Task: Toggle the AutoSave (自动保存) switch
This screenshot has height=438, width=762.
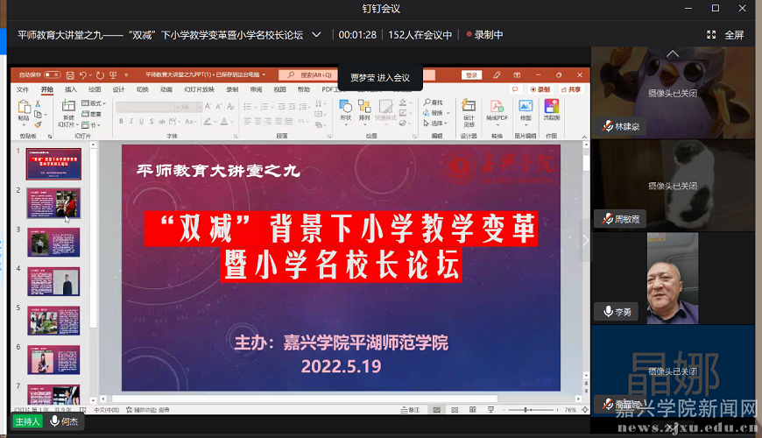Action: [x=52, y=75]
